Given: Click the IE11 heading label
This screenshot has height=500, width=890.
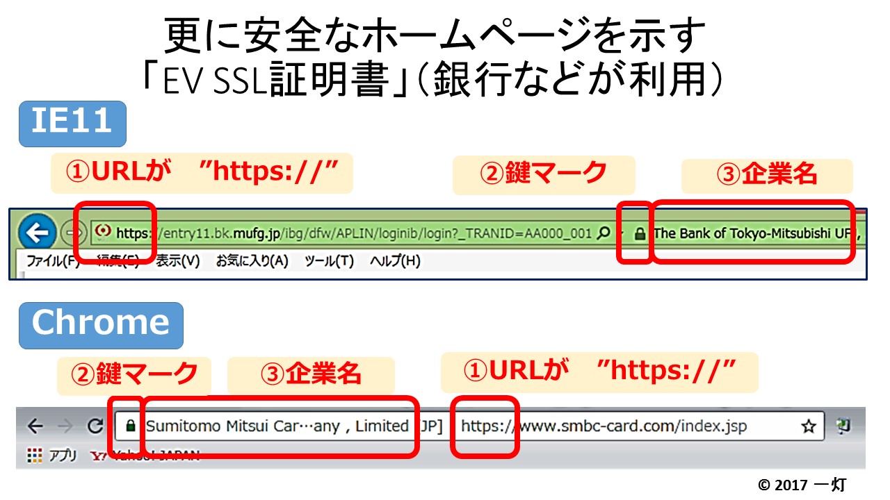Looking at the screenshot, I should 73,124.
